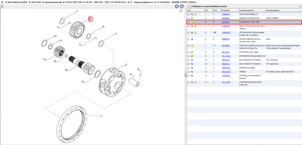This screenshot has width=302, height=145.
Task: Click the package box icon for part 310695A1
Action: click(195, 14)
